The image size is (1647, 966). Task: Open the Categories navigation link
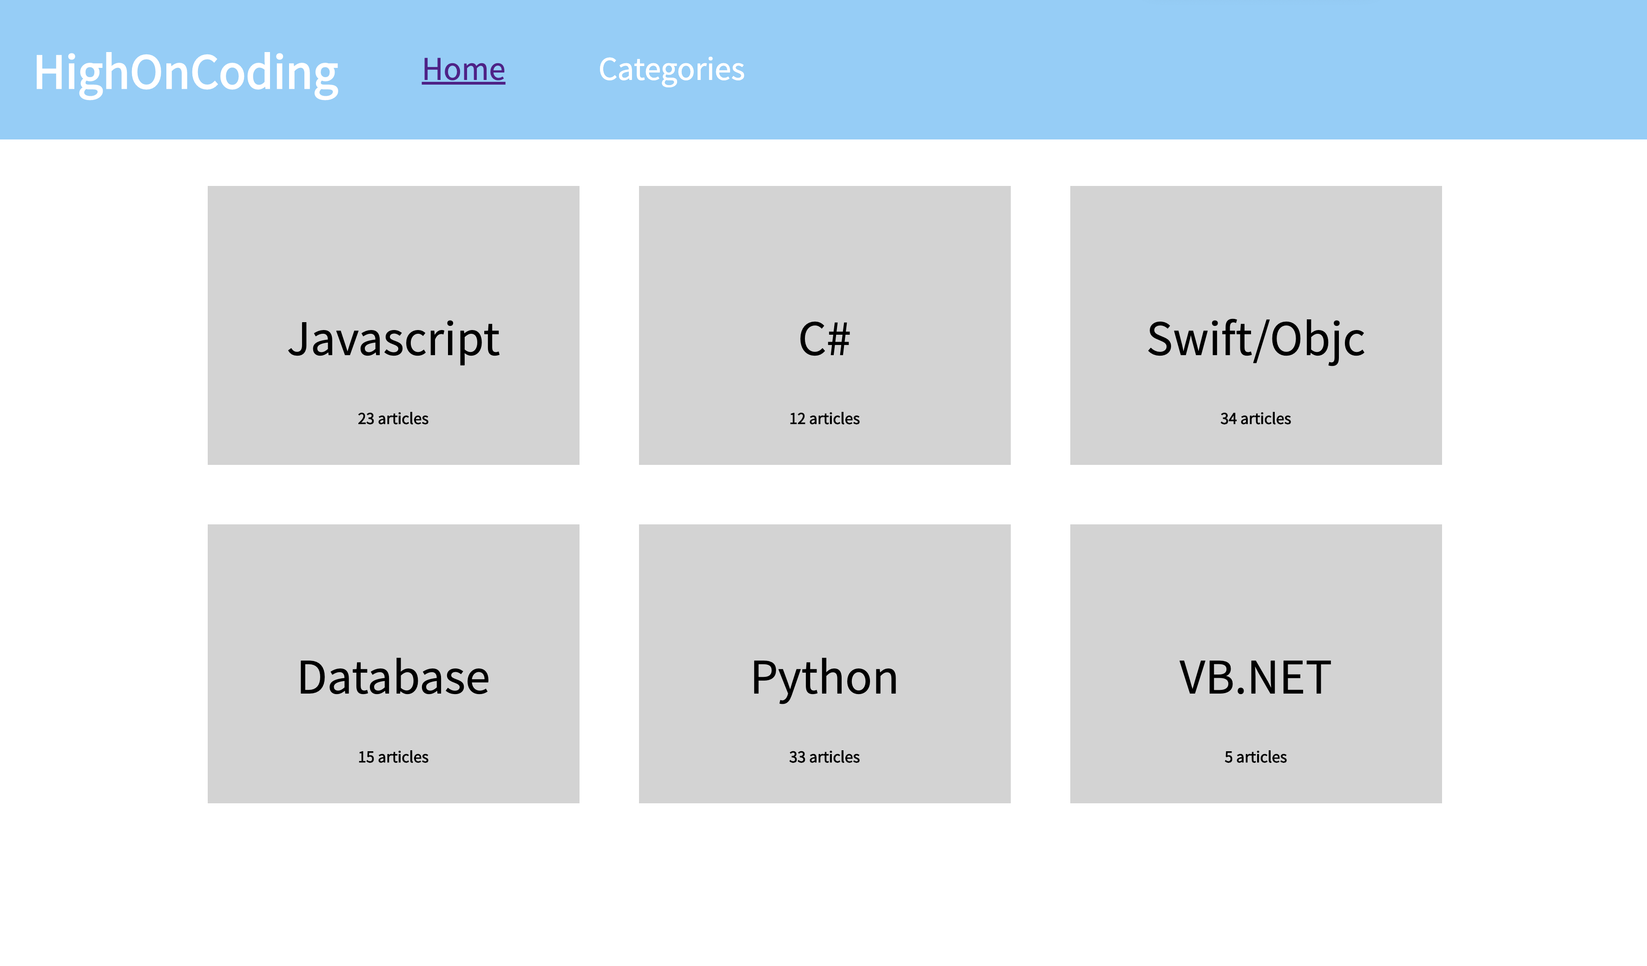pos(671,69)
